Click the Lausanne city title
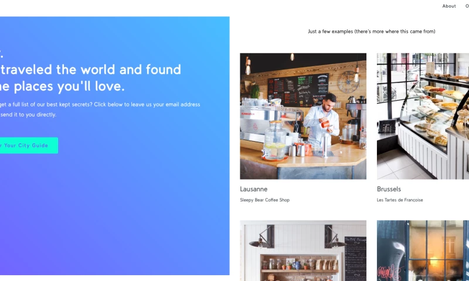Viewport: 469px width, 281px height. (x=254, y=189)
